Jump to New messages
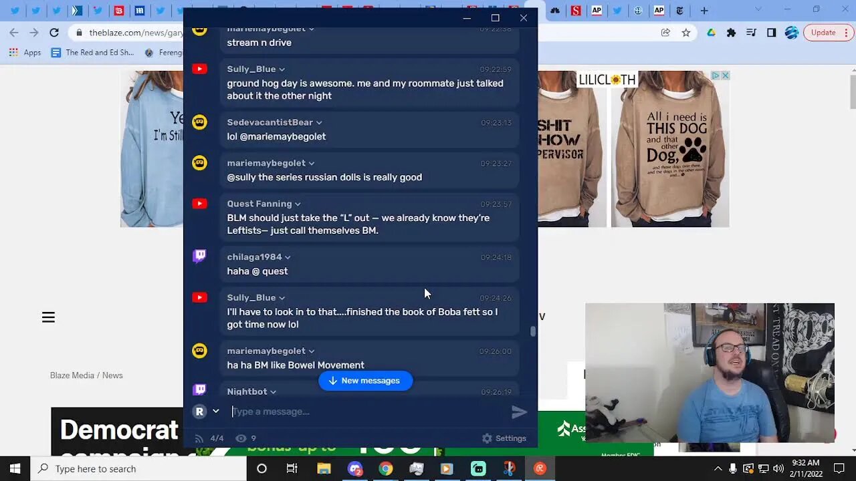The image size is (856, 481). point(365,381)
